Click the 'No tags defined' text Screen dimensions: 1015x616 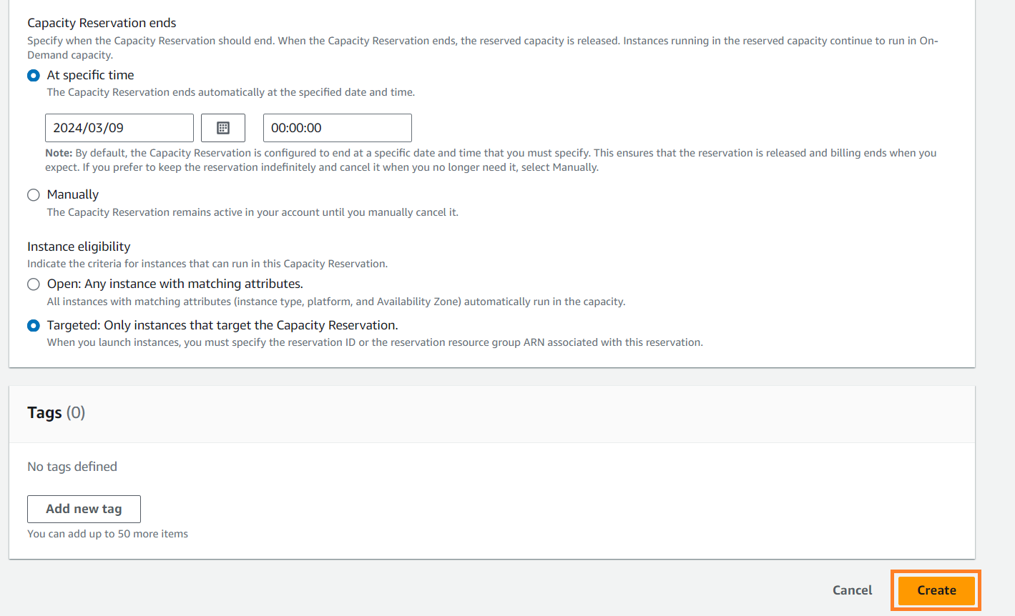(x=72, y=467)
